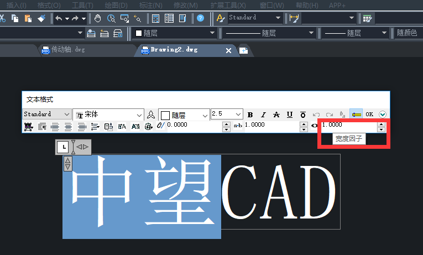Click the undo arrow in main toolbar

[58, 18]
